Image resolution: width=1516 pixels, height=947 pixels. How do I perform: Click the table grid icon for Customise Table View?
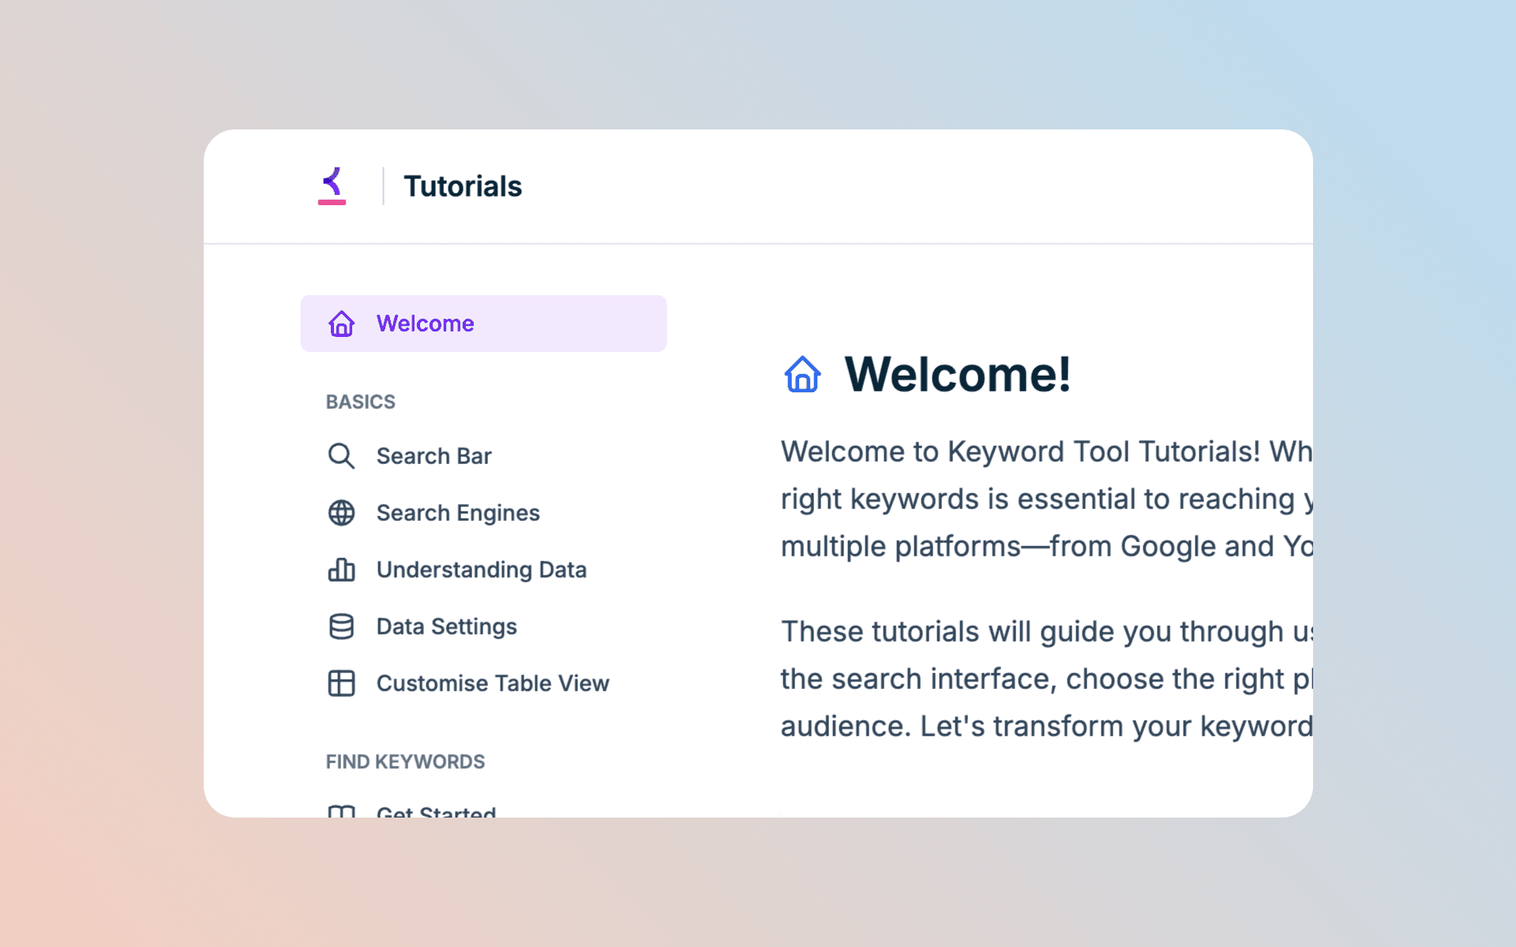pos(341,683)
